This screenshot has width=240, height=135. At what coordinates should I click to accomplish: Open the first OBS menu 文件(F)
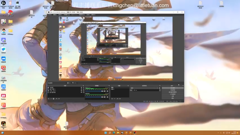[50, 15]
